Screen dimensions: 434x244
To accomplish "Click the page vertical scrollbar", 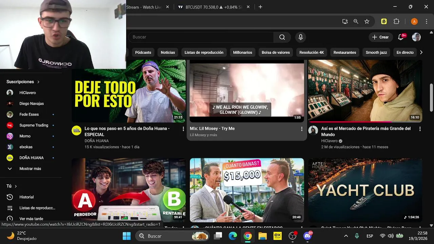I will [431, 98].
